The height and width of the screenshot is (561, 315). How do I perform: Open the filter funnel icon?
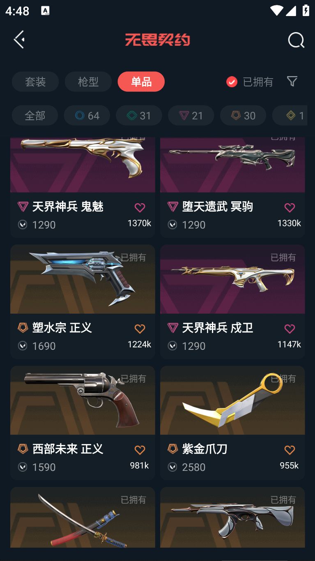coord(292,81)
